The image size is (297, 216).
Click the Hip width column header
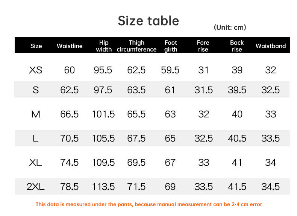click(x=104, y=46)
